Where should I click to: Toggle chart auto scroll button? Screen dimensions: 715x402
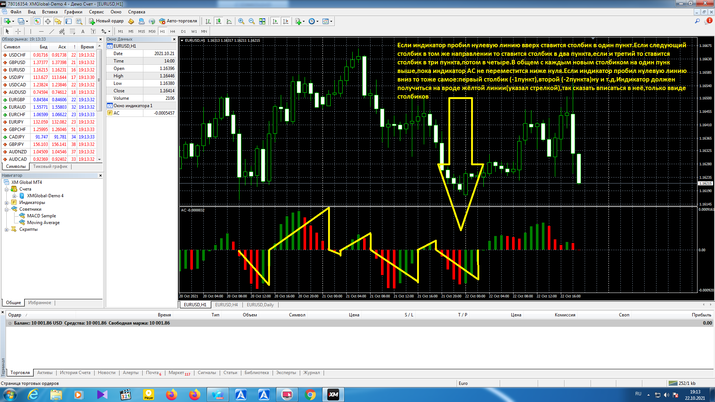point(275,21)
